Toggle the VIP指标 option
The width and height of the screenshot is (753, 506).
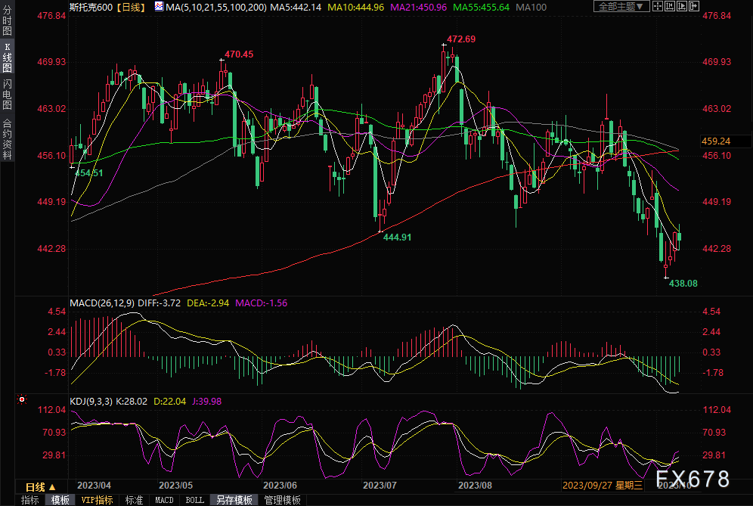[97, 500]
